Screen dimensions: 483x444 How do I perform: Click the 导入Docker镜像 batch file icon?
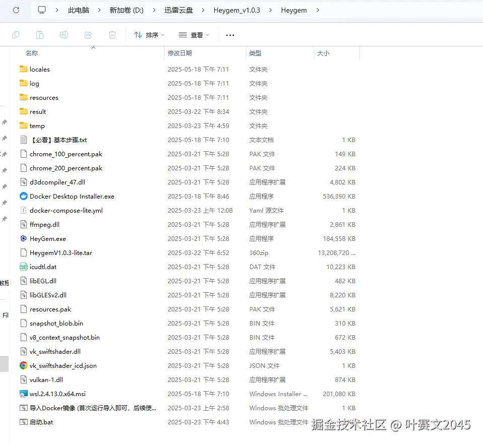24,408
